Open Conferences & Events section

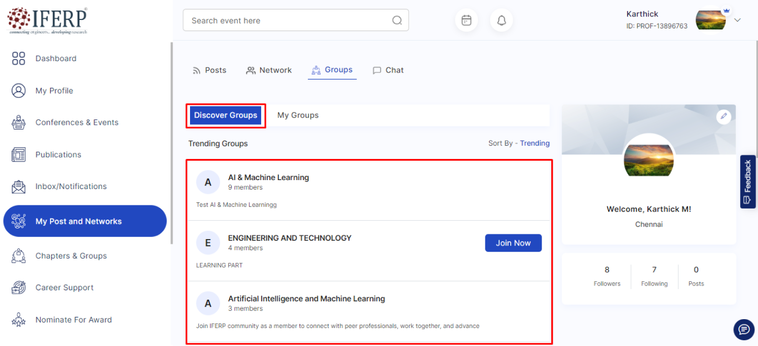coord(77,122)
